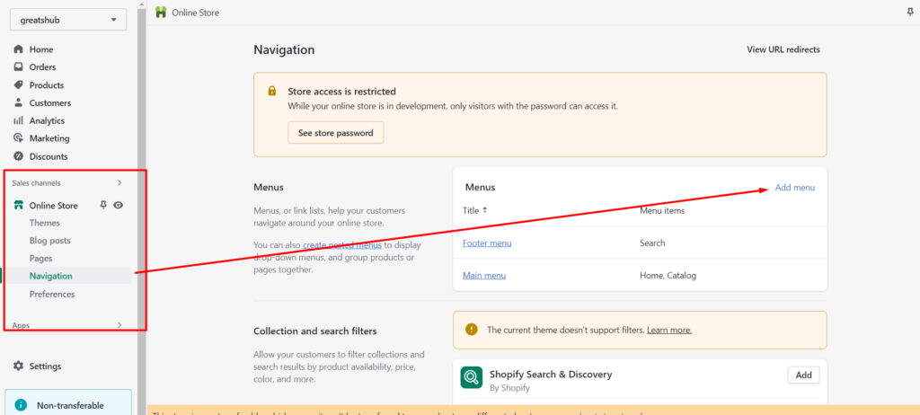Click the 'Collection and search filters' heading

(x=315, y=331)
